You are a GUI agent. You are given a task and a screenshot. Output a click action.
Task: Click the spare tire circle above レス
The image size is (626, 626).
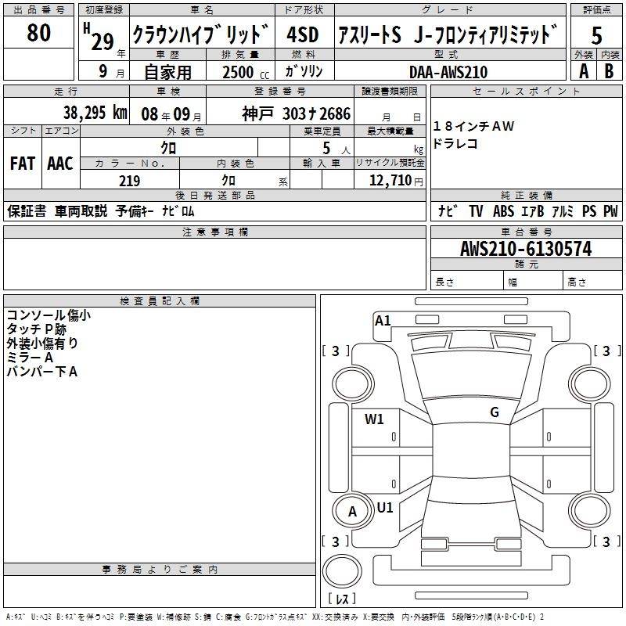tap(342, 571)
